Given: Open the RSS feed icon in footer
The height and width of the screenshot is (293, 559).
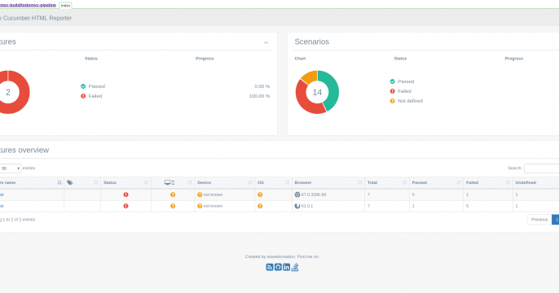Looking at the screenshot, I should click(x=270, y=267).
